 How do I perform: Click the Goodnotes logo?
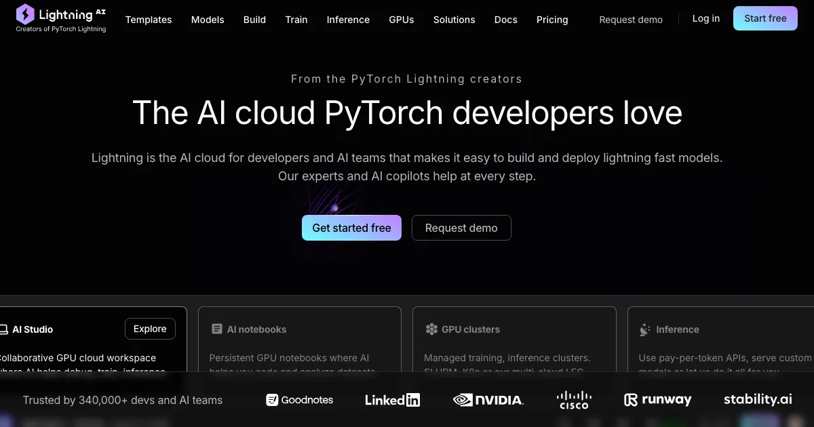coord(299,400)
